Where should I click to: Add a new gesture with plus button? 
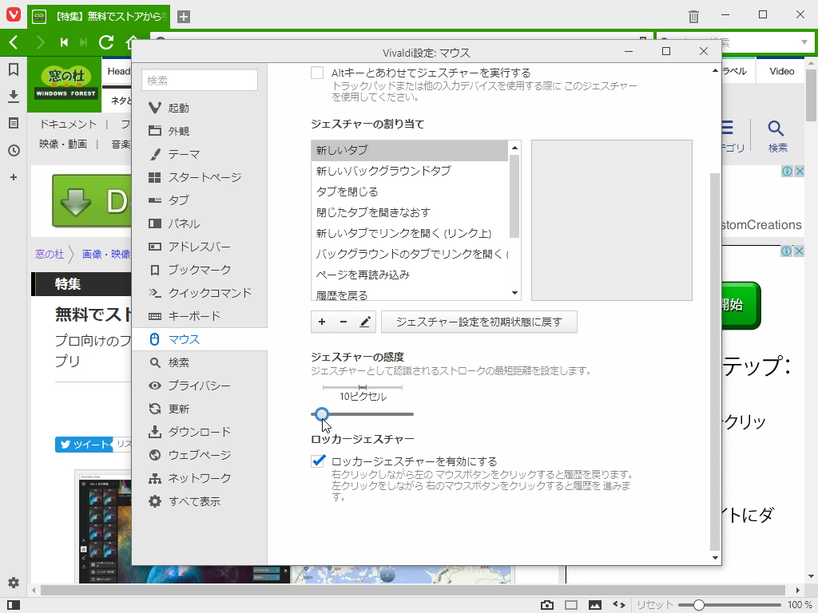322,322
